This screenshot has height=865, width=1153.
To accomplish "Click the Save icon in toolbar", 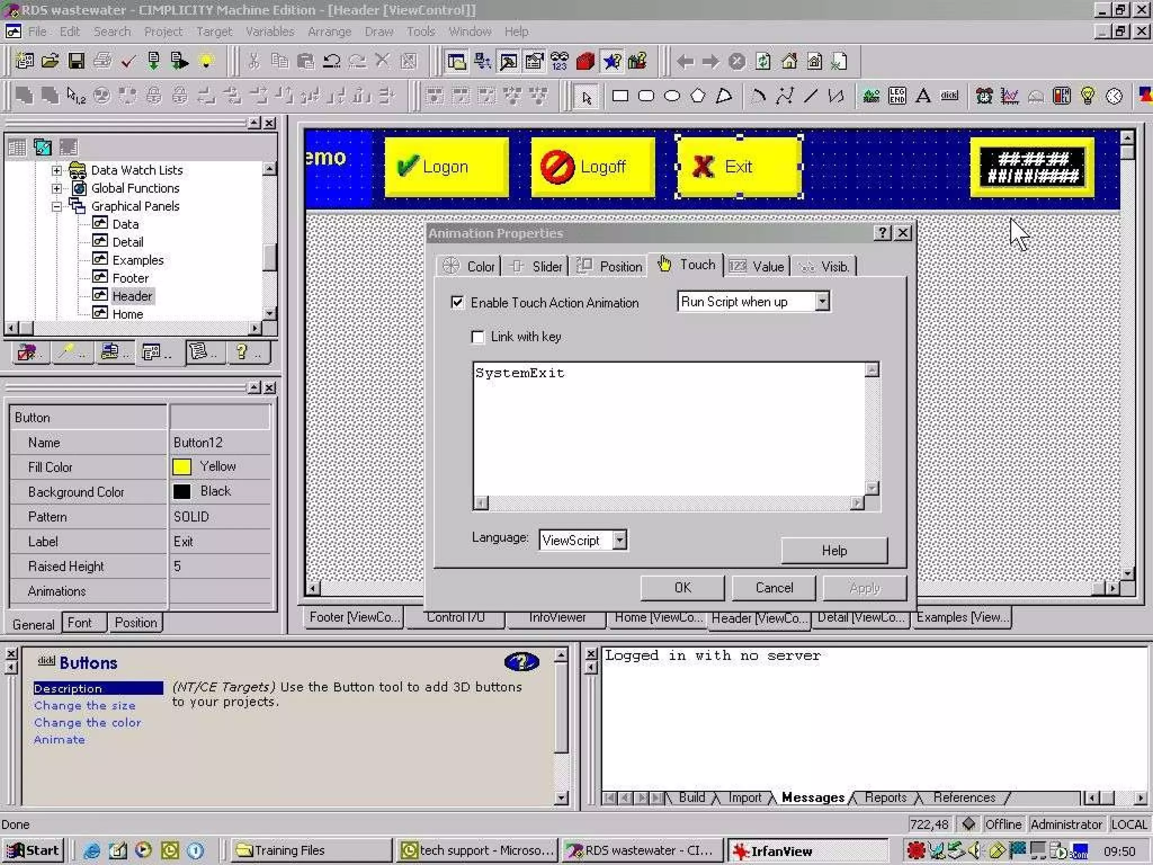I will (76, 61).
